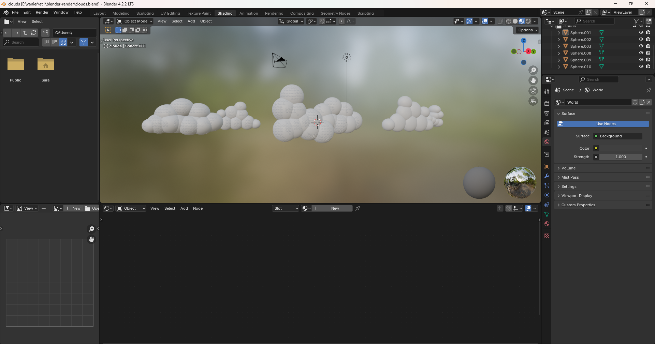Open the Sara folder thumbnail
Image resolution: width=655 pixels, height=344 pixels.
click(x=46, y=65)
